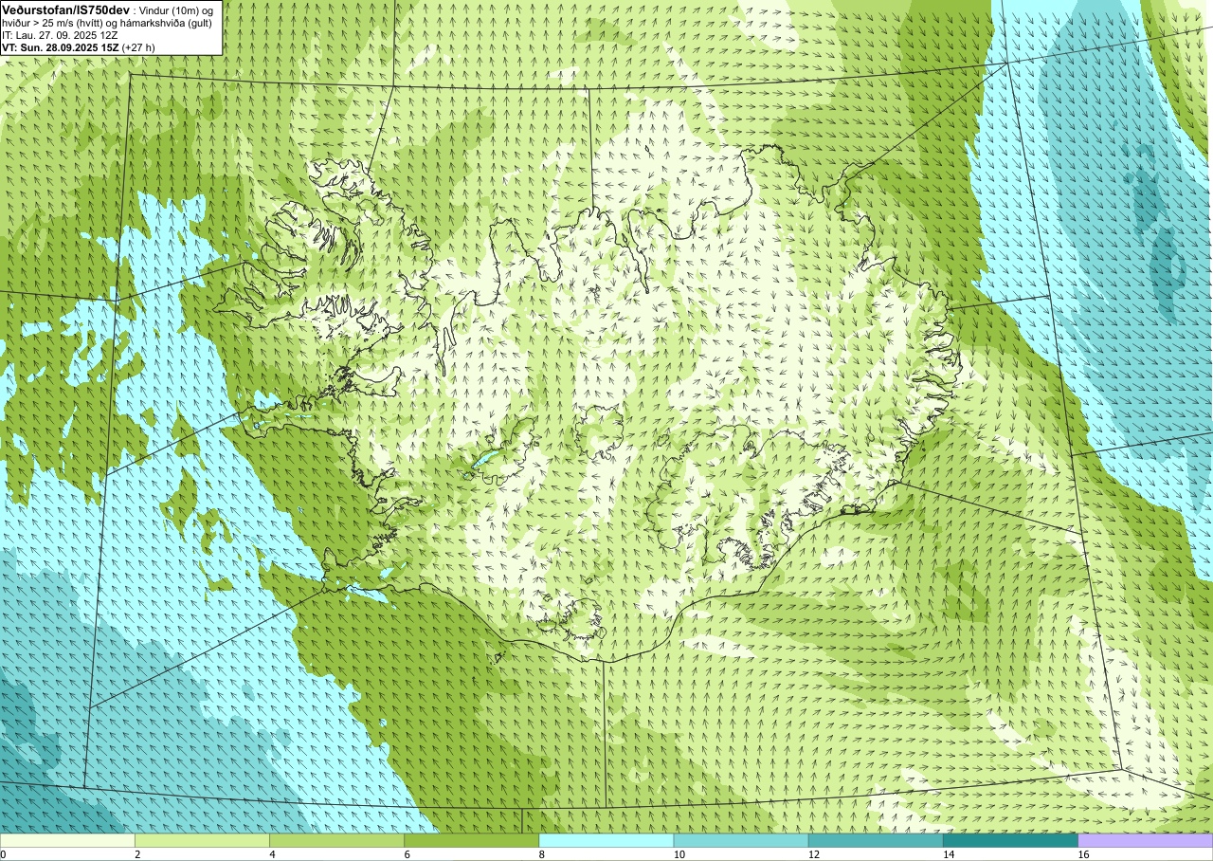The image size is (1213, 861).
Task: Select the 6-8 m/s dark green swatch
Action: pyautogui.click(x=471, y=840)
